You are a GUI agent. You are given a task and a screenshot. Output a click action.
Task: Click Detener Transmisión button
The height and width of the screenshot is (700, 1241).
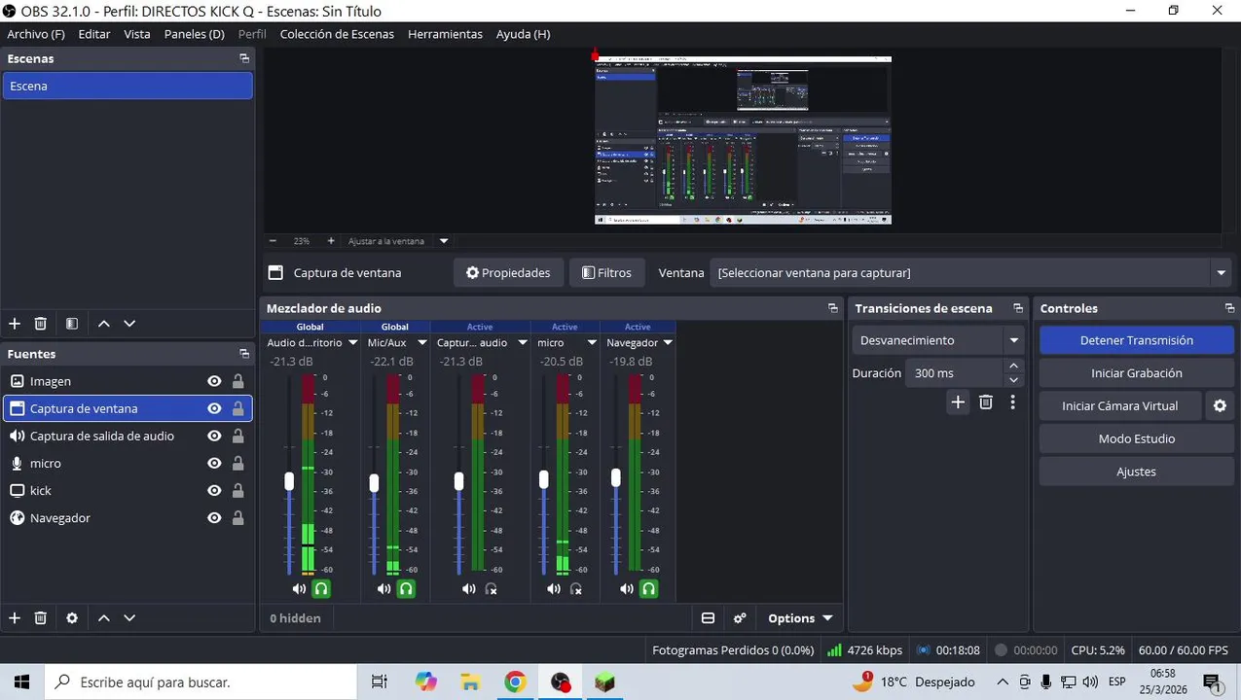pos(1136,340)
